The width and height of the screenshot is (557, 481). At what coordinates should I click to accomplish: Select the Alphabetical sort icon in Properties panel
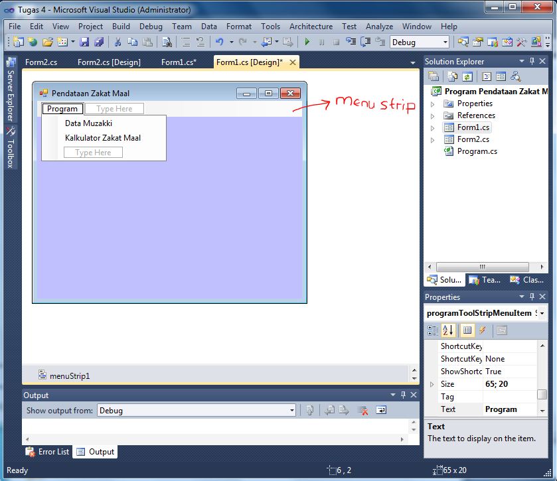(x=449, y=330)
